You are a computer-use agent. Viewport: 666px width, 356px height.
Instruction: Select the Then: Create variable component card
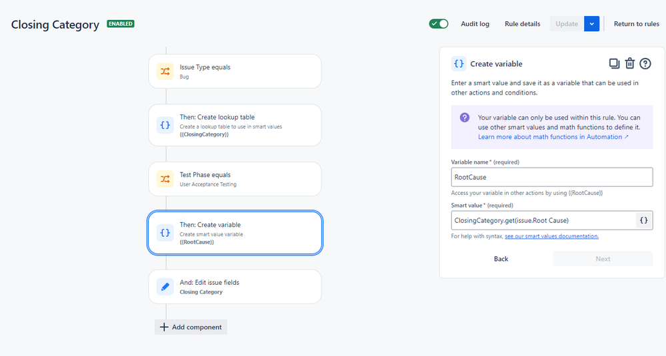click(235, 233)
